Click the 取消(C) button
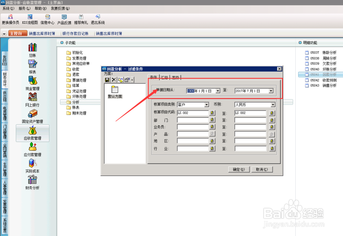The image size is (343, 236). pos(262,169)
